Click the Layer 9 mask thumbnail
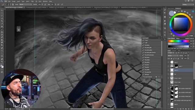The height and width of the screenshot is (110, 195). point(176,66)
